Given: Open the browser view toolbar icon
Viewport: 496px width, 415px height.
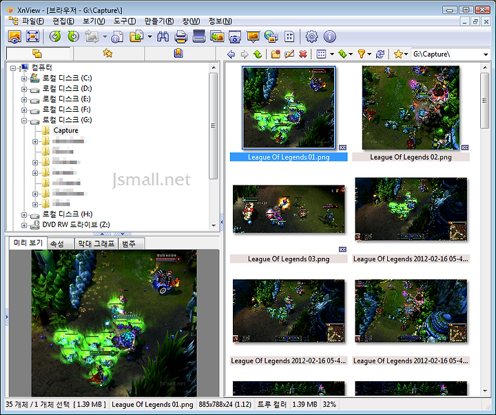Looking at the screenshot, I should pyautogui.click(x=14, y=37).
